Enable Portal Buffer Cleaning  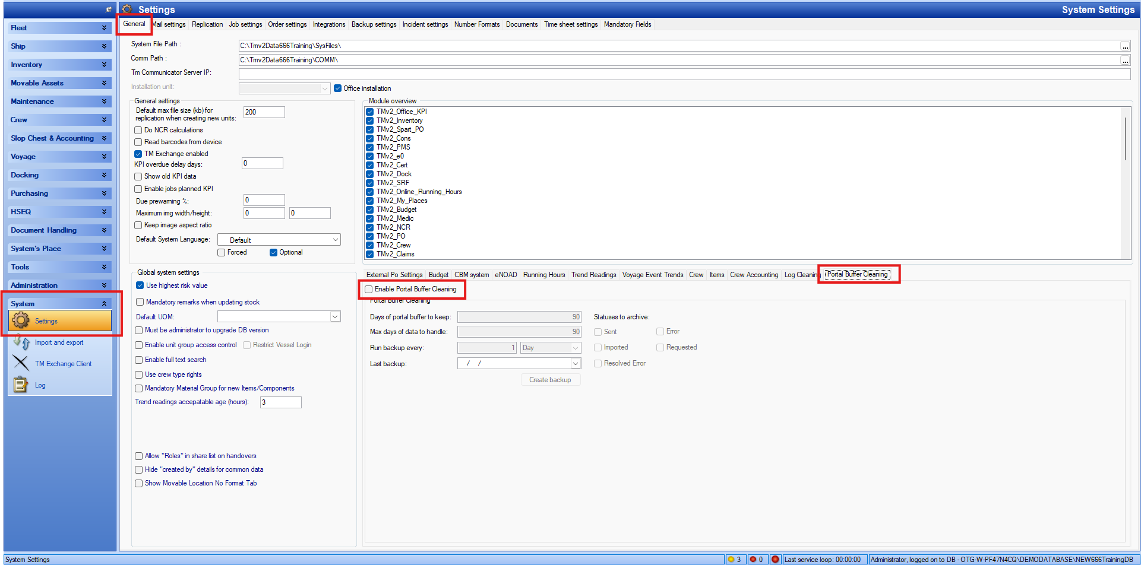368,289
